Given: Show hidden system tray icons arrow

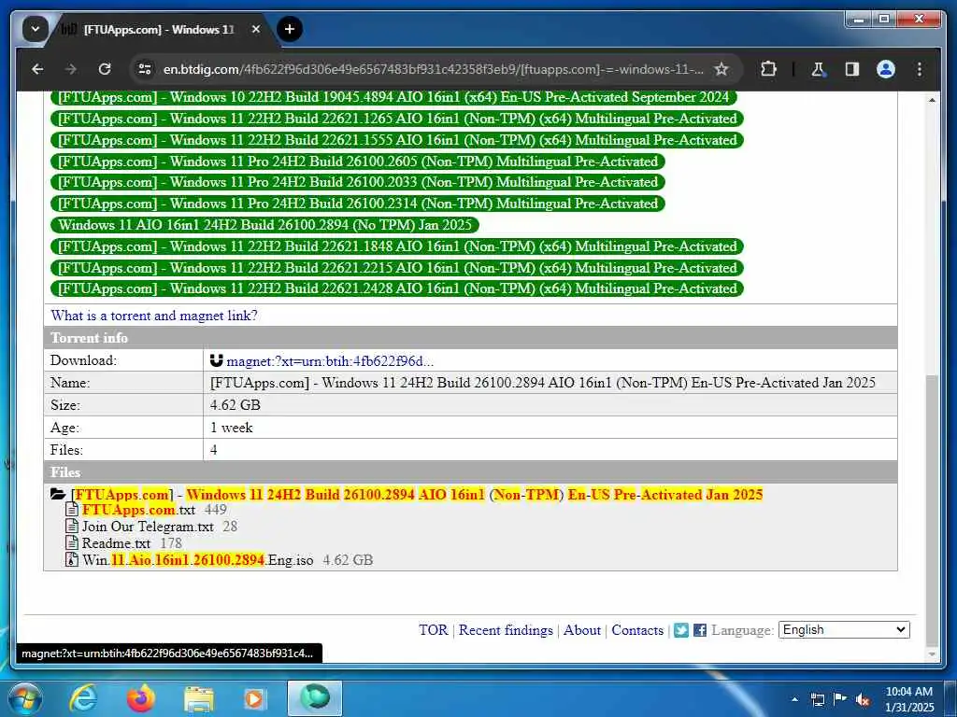Looking at the screenshot, I should pos(794,699).
